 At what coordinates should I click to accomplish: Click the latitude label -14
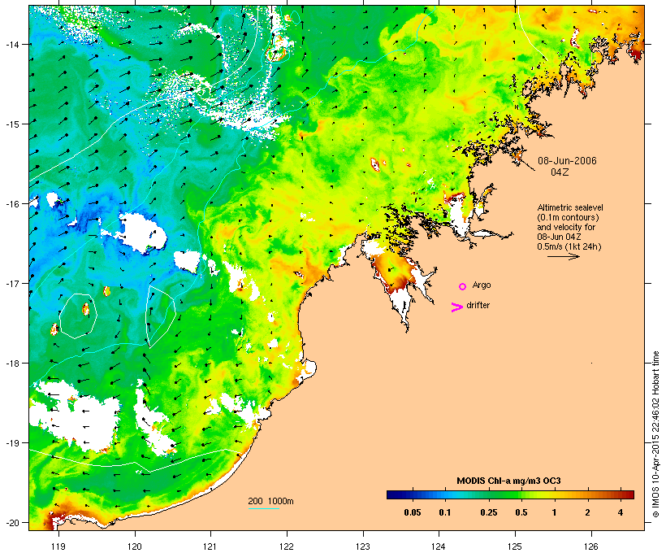click(13, 44)
